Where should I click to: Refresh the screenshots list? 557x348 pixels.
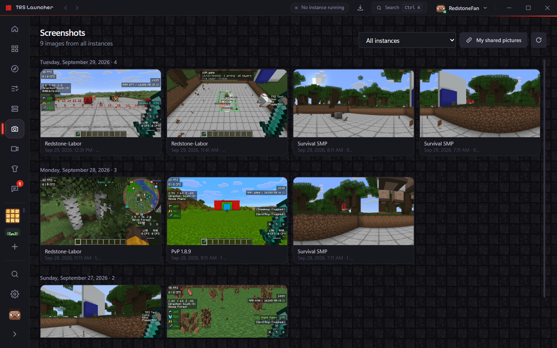pyautogui.click(x=539, y=40)
